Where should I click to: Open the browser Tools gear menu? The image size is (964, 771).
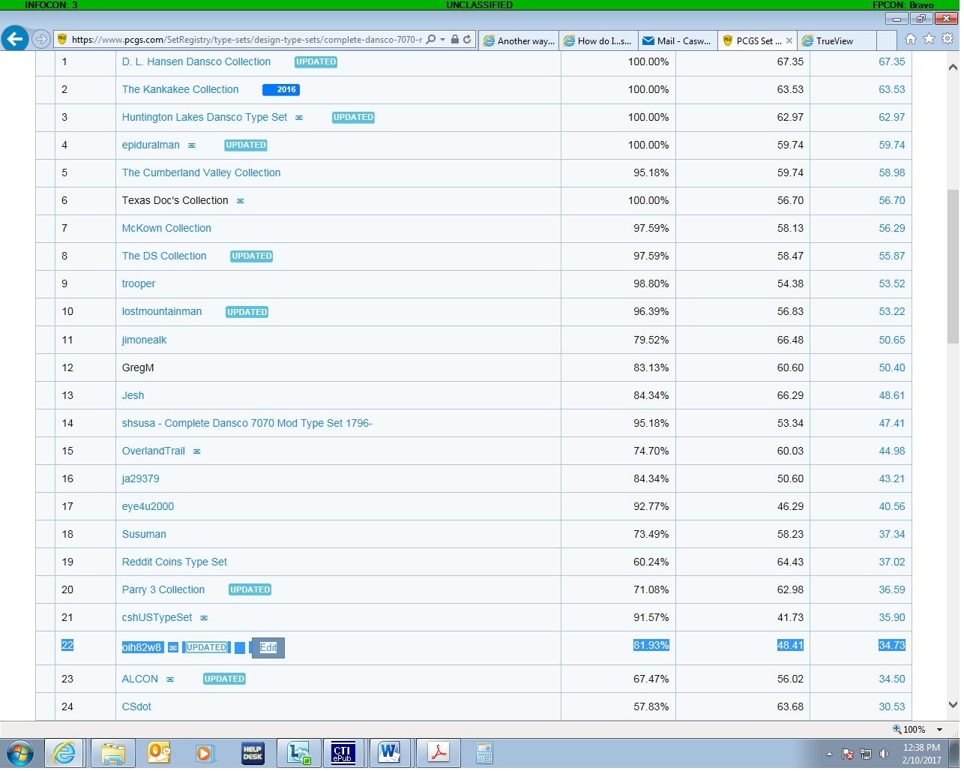(x=948, y=39)
